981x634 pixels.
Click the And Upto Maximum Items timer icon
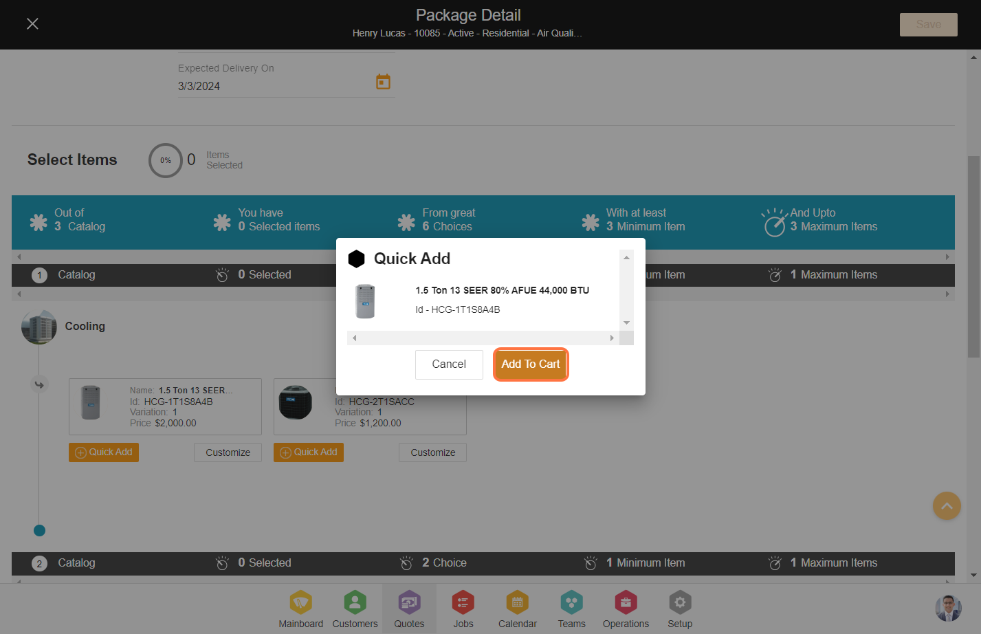pyautogui.click(x=775, y=222)
